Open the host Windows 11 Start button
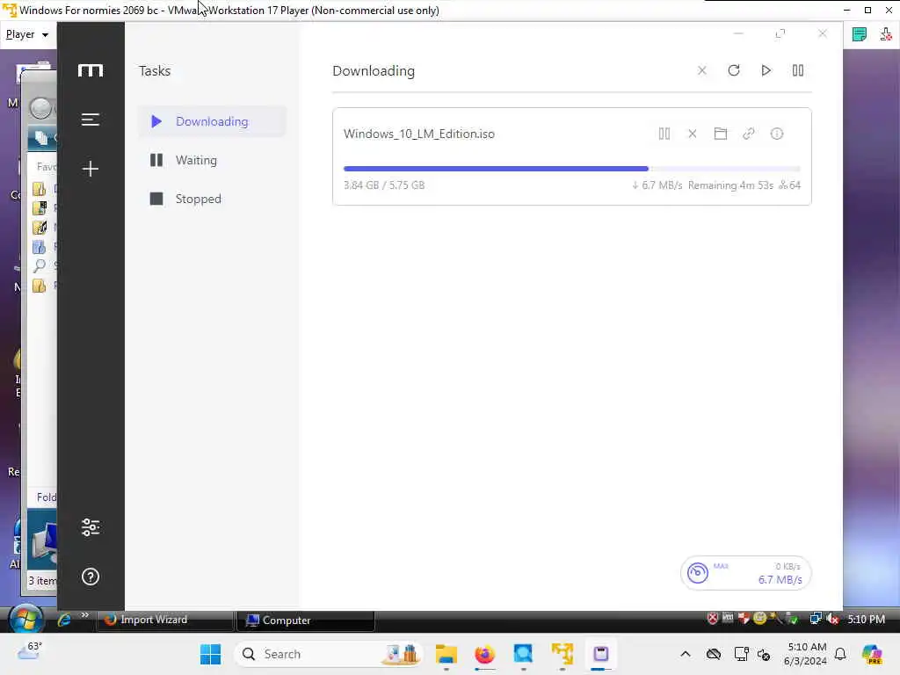 click(210, 654)
